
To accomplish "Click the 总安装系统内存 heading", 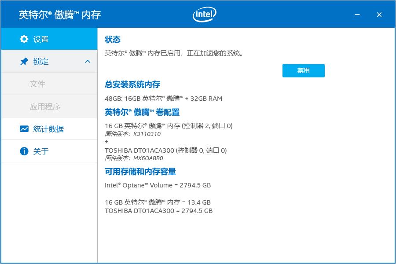I will point(132,84).
